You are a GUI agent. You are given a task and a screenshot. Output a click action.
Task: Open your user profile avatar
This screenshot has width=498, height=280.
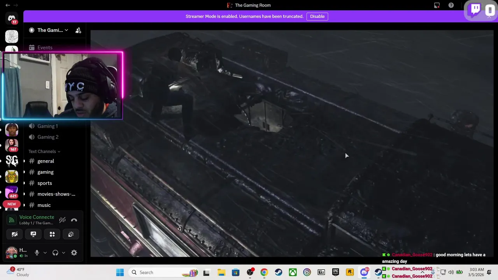click(11, 252)
